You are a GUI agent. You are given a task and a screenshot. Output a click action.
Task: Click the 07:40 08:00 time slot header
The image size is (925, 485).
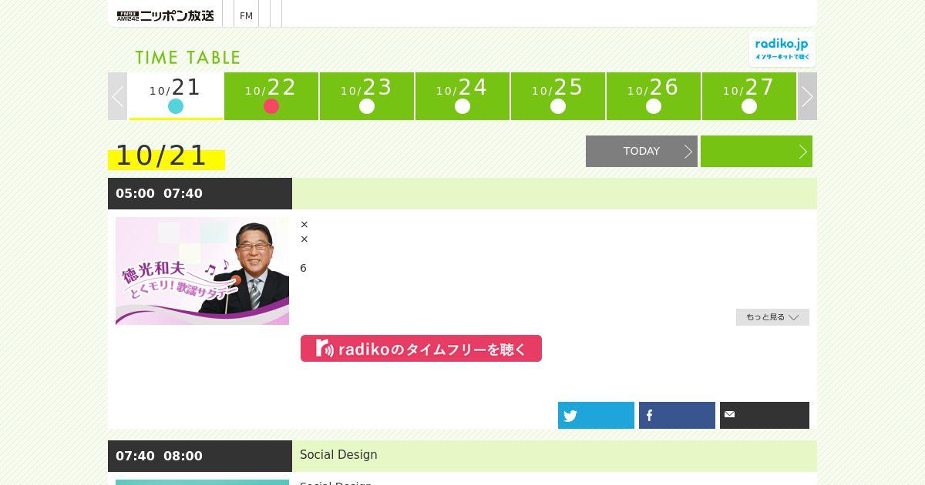pyautogui.click(x=200, y=456)
